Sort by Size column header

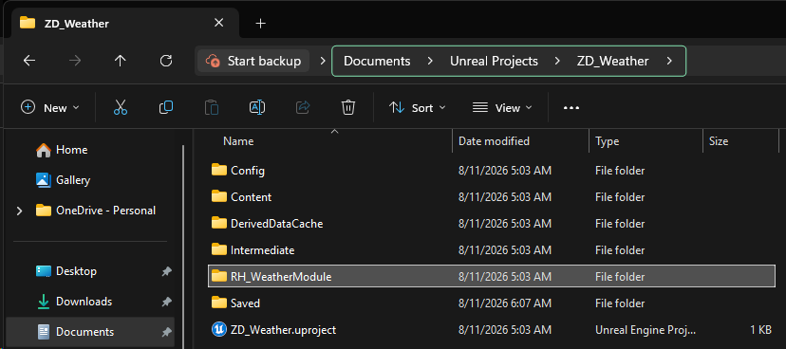coord(719,141)
